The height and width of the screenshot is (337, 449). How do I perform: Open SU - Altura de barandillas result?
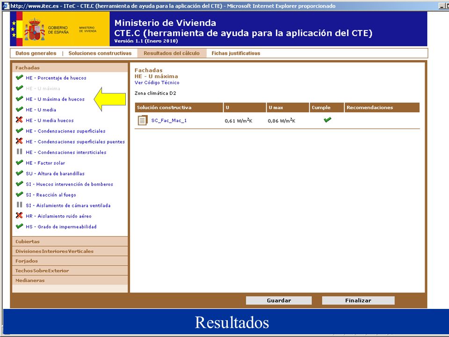tap(55, 173)
